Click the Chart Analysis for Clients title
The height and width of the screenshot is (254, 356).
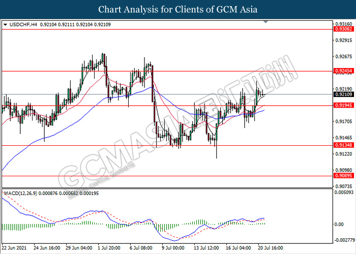click(x=178, y=9)
